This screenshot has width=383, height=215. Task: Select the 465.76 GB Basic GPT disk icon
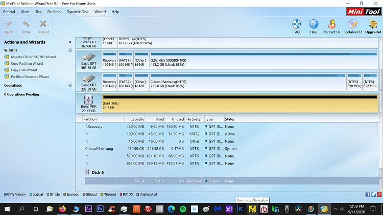point(89,61)
